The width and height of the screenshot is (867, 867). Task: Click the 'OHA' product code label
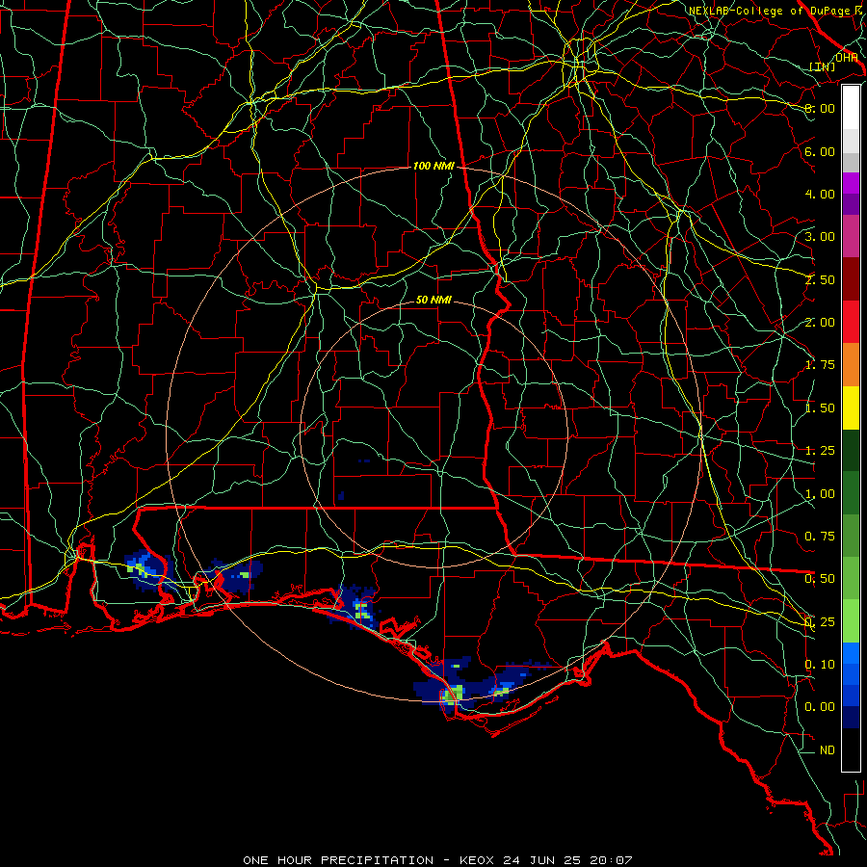tap(846, 58)
